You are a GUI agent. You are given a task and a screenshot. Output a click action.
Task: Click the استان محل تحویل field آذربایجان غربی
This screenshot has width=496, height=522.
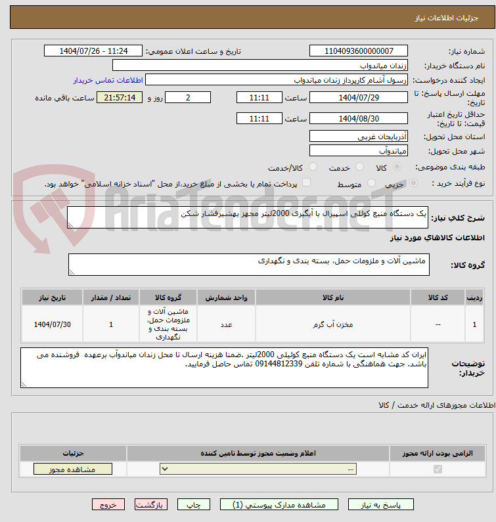click(359, 136)
